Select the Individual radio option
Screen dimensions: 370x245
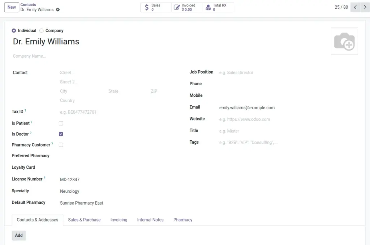click(x=14, y=31)
